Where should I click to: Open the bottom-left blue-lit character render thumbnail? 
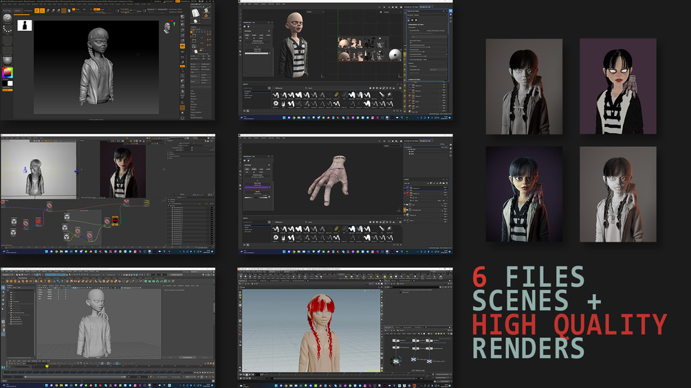click(x=524, y=194)
